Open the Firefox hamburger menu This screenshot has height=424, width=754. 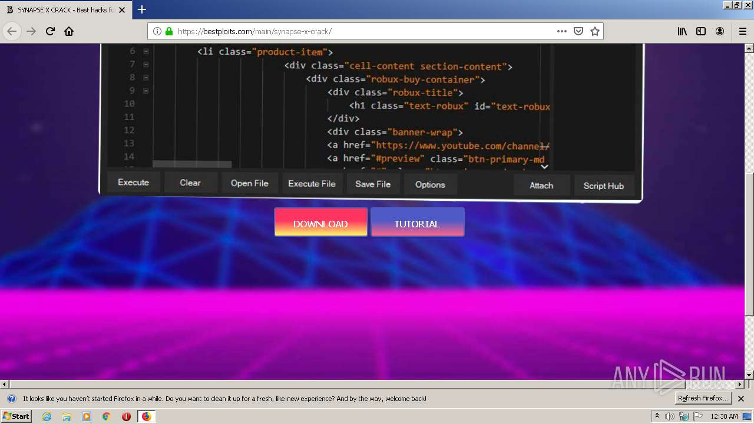[742, 31]
